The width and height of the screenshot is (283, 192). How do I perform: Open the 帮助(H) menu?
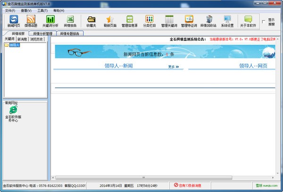click(59, 11)
